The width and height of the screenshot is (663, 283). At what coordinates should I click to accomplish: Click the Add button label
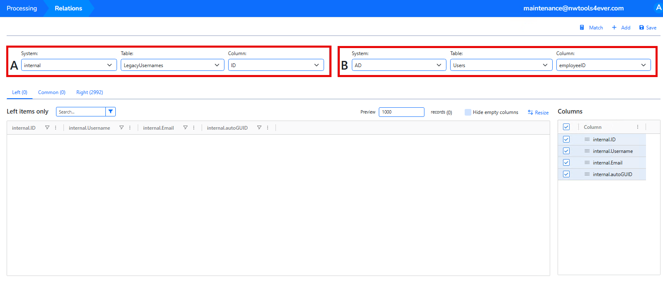tap(626, 28)
